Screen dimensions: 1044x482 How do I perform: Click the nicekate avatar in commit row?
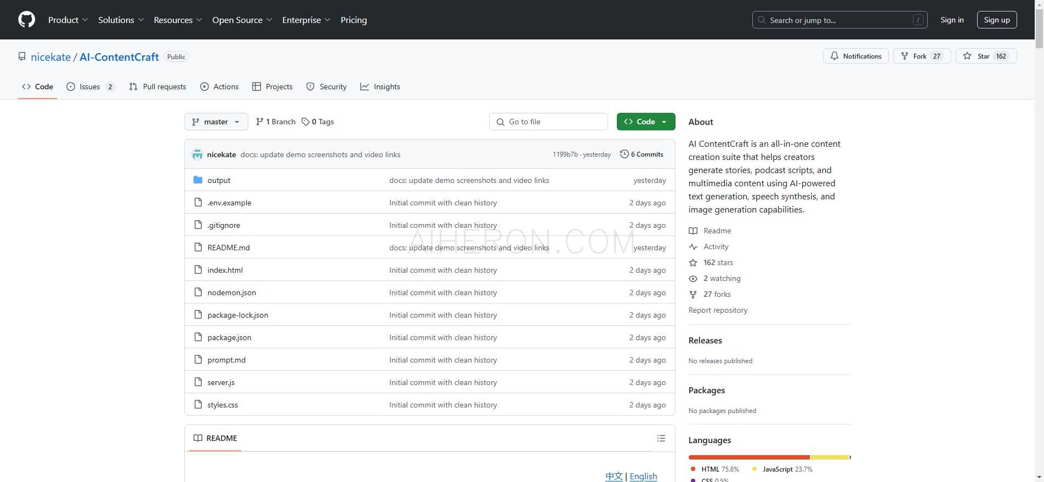click(197, 154)
